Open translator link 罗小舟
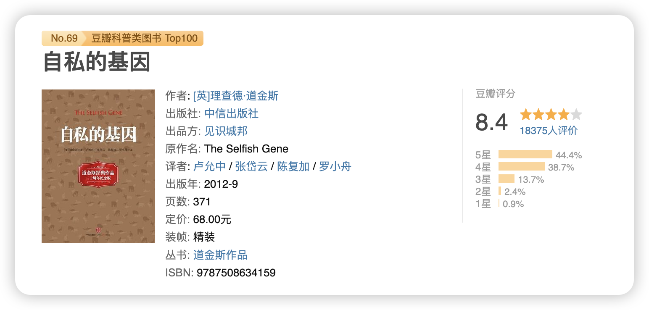The width and height of the screenshot is (649, 310). click(x=335, y=166)
